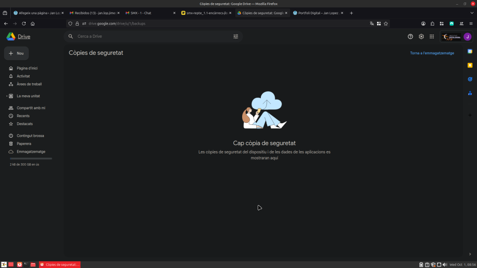
Task: Click the help question mark icon
Action: coord(410,36)
